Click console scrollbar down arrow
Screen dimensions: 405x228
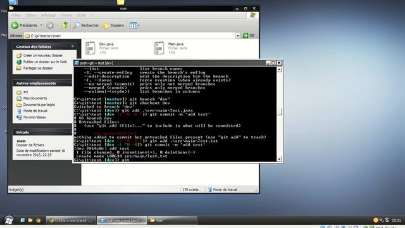tap(279, 159)
